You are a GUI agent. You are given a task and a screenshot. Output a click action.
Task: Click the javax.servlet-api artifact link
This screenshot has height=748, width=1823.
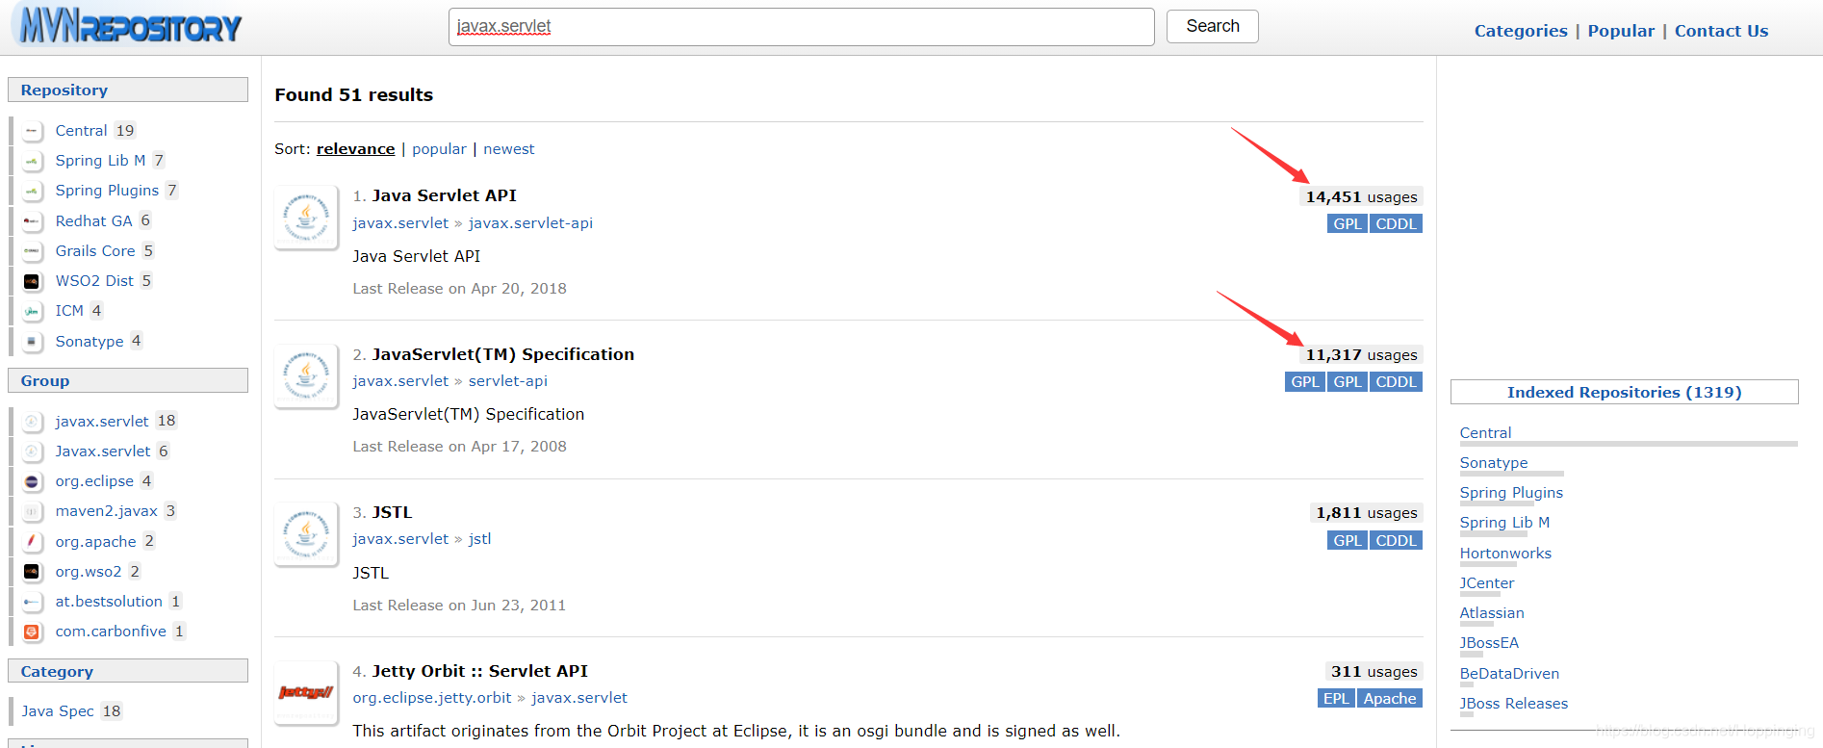[x=530, y=223]
